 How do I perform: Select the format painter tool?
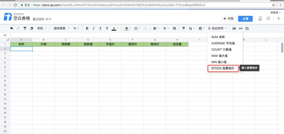point(25,28)
